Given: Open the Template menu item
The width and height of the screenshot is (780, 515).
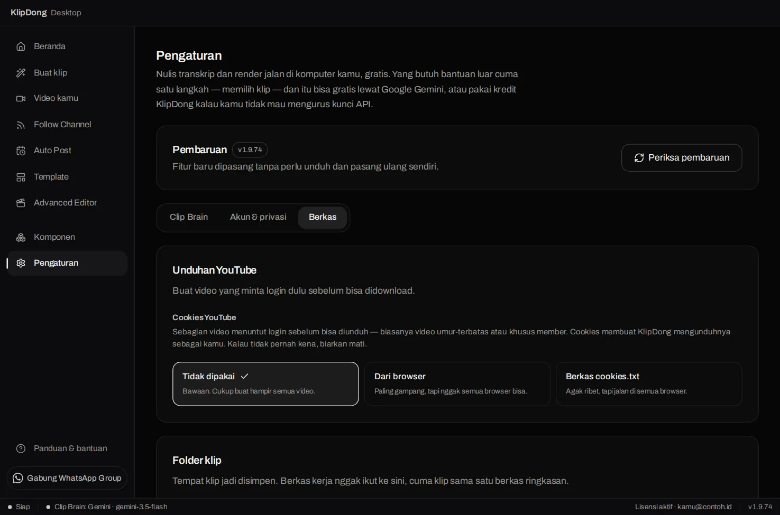Looking at the screenshot, I should [67, 177].
